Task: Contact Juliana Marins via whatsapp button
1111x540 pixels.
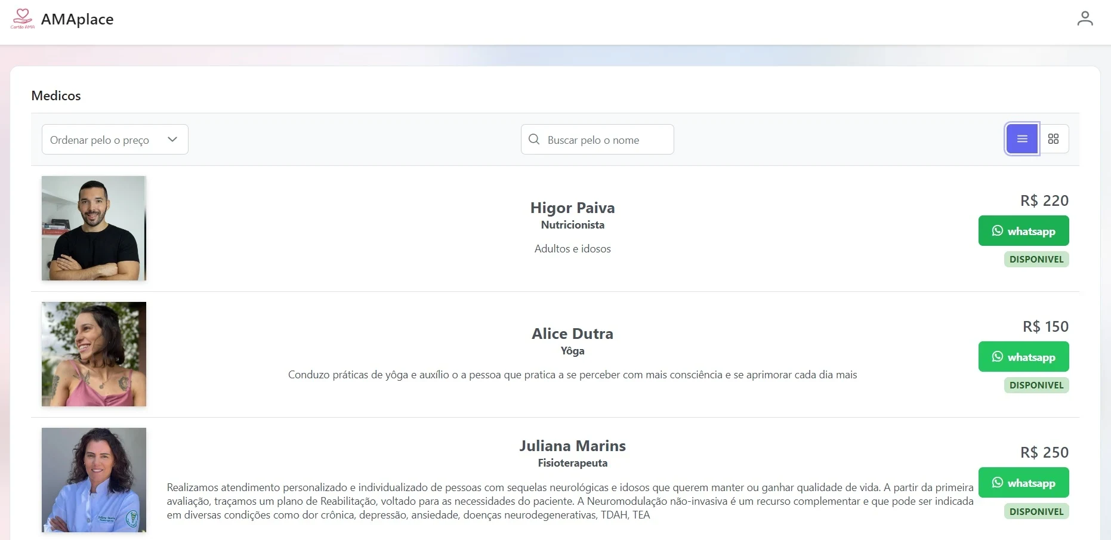Action: coord(1023,483)
